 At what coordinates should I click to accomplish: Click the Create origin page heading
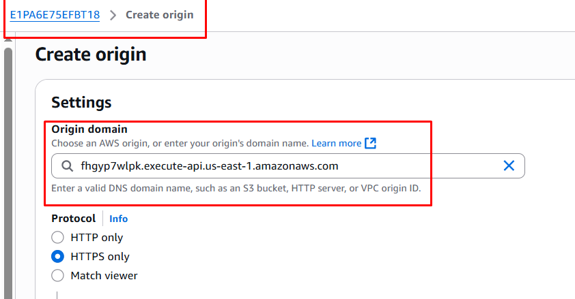coord(91,54)
